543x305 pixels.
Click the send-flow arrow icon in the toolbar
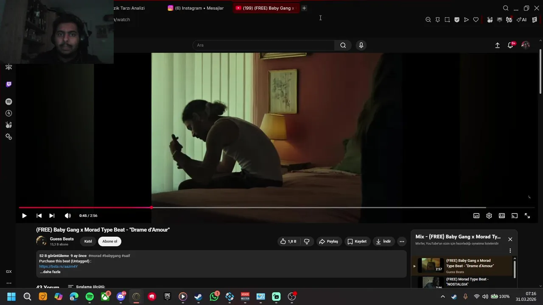click(466, 19)
